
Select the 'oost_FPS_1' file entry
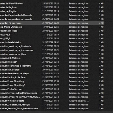pos(5,35)
